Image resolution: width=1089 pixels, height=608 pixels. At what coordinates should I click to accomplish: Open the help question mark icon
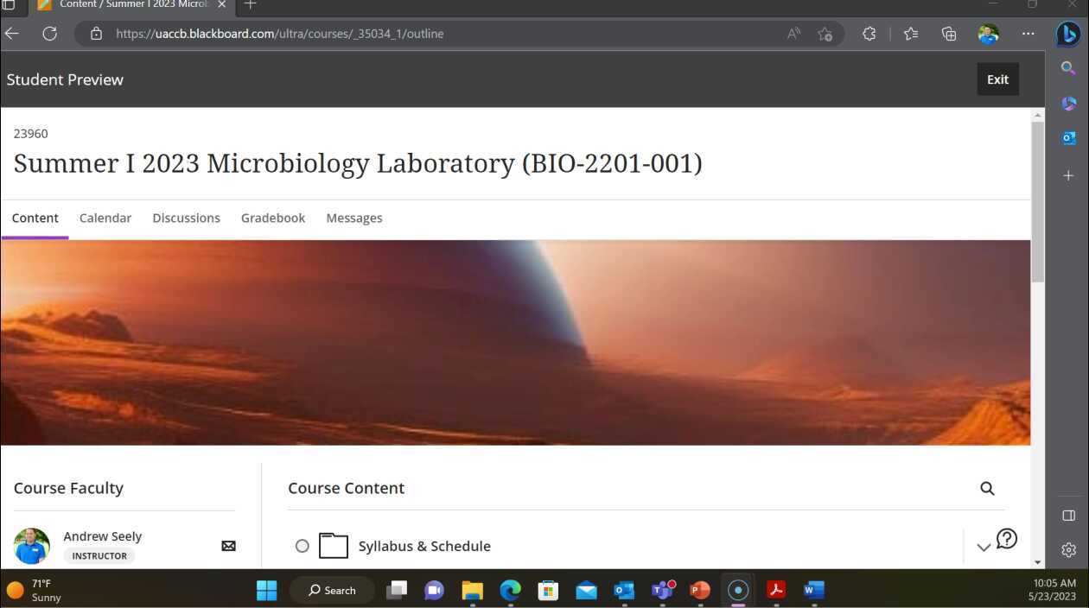pyautogui.click(x=1007, y=538)
